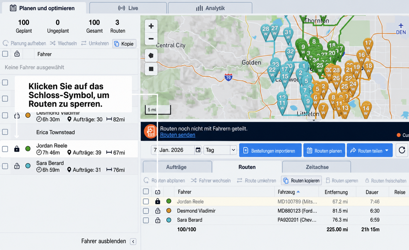Open the calendar date picker icon
This screenshot has height=250, width=409.
click(x=198, y=150)
